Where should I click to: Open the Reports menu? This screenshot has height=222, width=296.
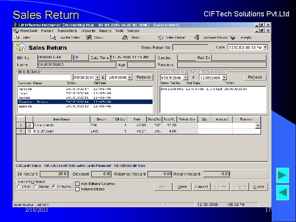[105, 31]
